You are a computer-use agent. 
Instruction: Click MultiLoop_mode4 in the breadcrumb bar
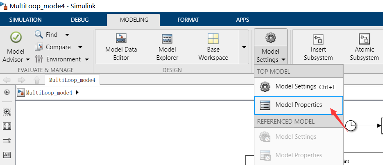(x=49, y=93)
